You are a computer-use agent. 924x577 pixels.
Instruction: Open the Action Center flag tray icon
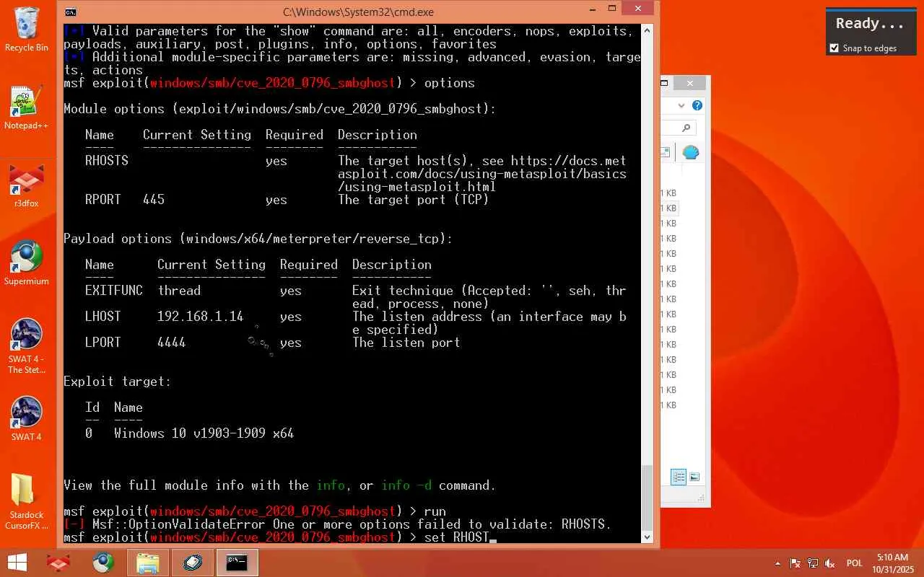coord(796,563)
